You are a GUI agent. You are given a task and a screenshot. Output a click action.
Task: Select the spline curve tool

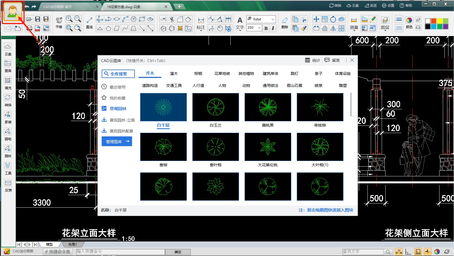click(x=125, y=28)
